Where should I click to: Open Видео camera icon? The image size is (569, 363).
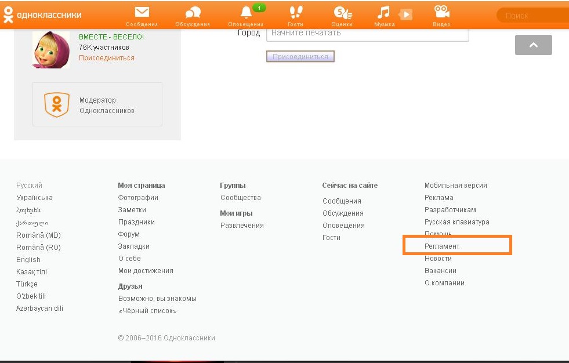point(441,13)
